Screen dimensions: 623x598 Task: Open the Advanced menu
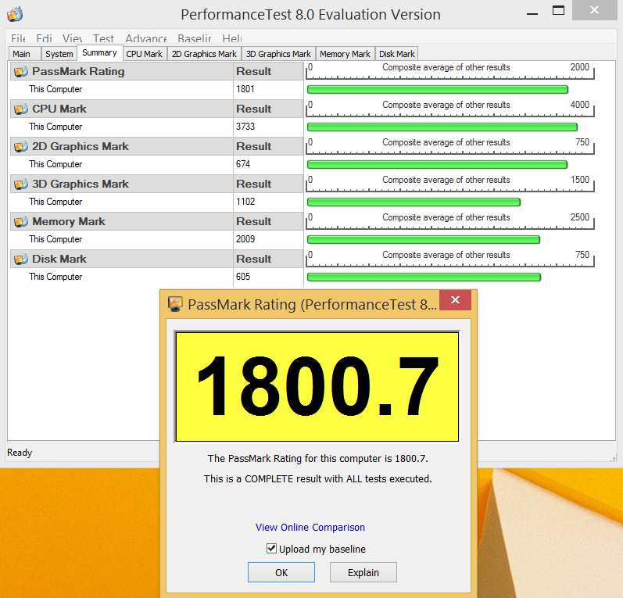tap(146, 38)
